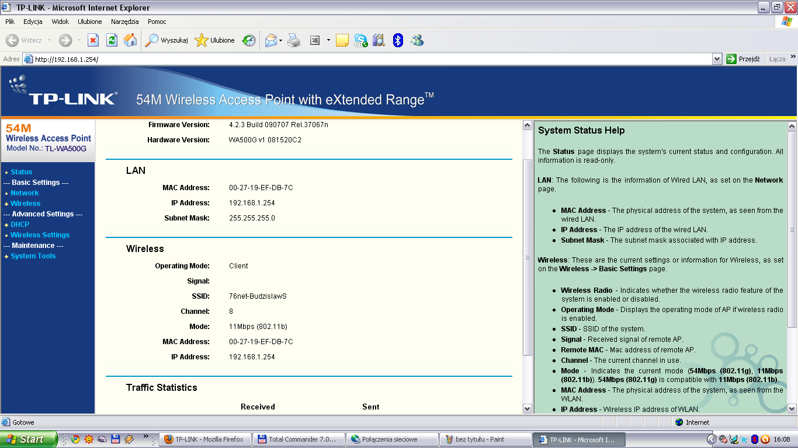Open the Plik menu
The width and height of the screenshot is (798, 448).
point(9,22)
